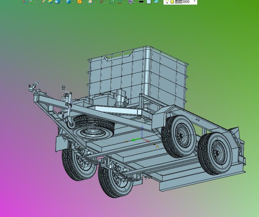
Task: Select the caged IBC water tank
Action: 138,76
